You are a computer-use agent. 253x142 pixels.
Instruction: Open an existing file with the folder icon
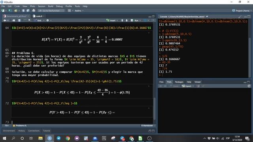[x=15, y=11]
